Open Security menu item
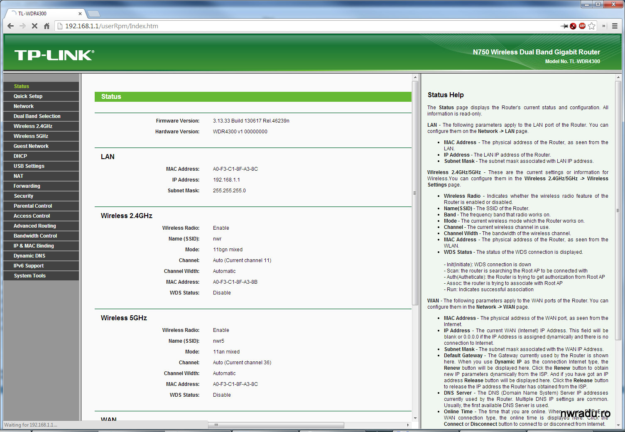The image size is (625, 432). (x=41, y=196)
